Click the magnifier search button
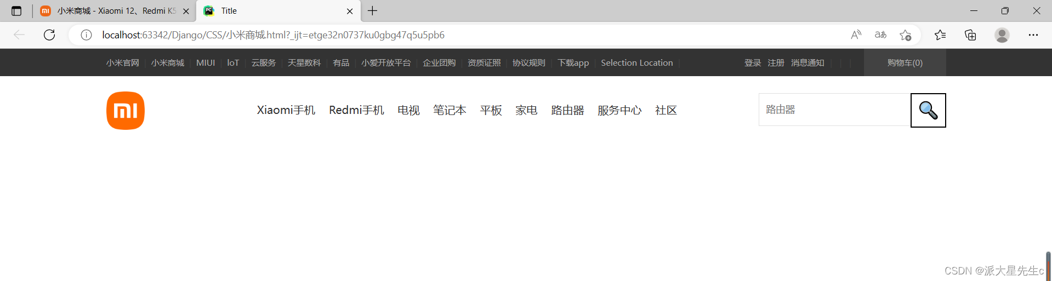The height and width of the screenshot is (281, 1052). coord(928,110)
